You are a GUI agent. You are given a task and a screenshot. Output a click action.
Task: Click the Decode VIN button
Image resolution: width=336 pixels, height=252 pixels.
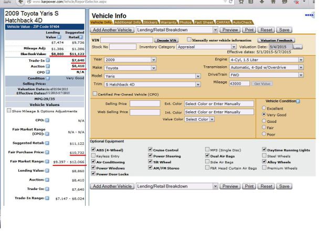tap(166, 40)
